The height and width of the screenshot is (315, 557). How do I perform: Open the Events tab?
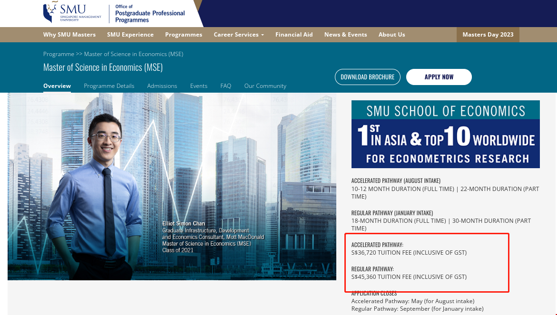(x=199, y=86)
